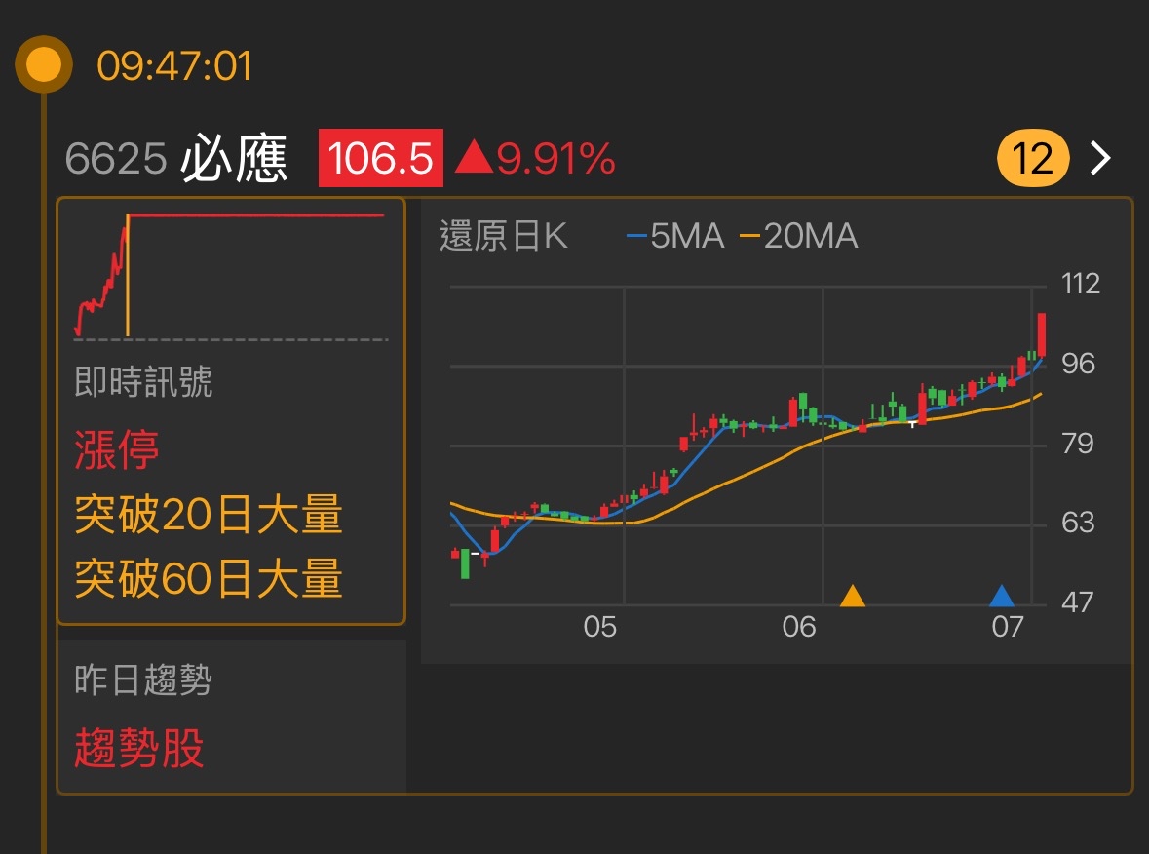Image resolution: width=1149 pixels, height=854 pixels.
Task: Click the blue triangle marker on chart
Action: pyautogui.click(x=1002, y=596)
